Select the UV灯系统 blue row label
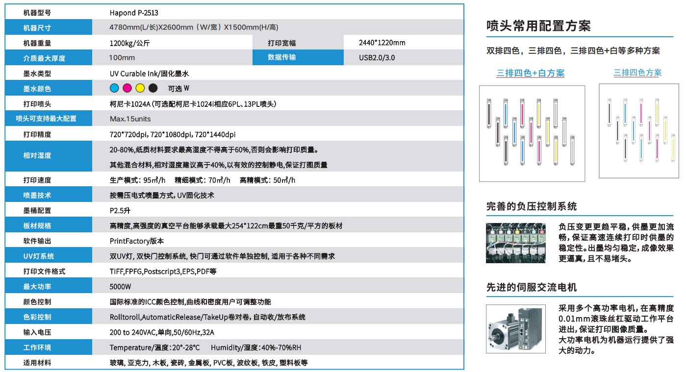Screen dimensions: 686x372 pyautogui.click(x=49, y=256)
